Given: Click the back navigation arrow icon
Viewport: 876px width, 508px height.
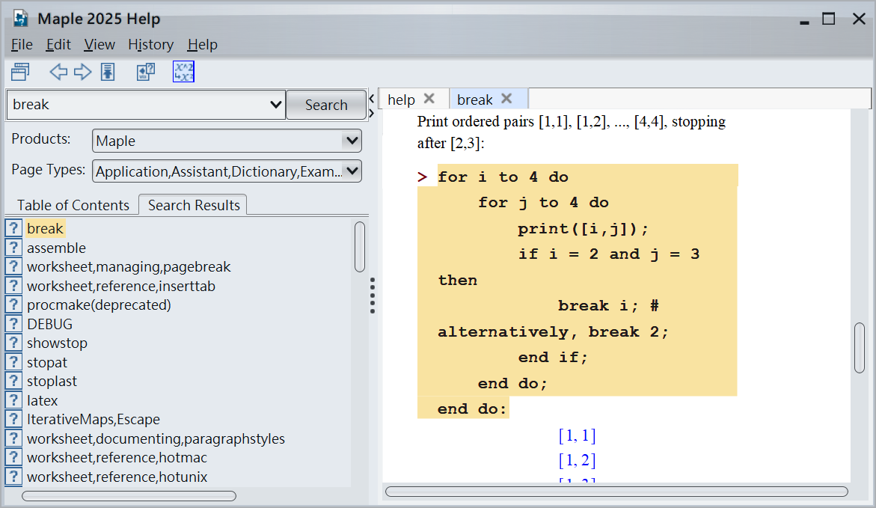Looking at the screenshot, I should click(x=58, y=72).
